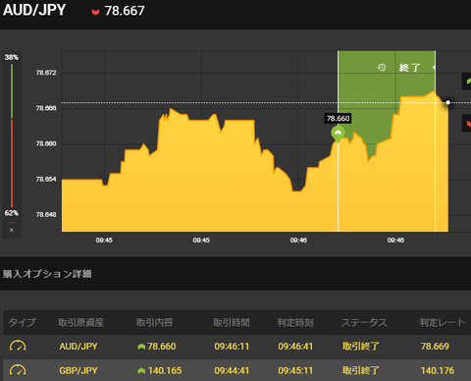Screen dimensions: 471x381
Task: Click the 78.667 current rate in header
Action: pos(125,11)
